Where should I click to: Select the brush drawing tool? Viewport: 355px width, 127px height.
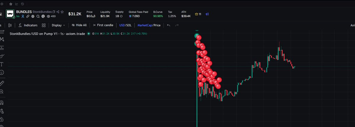point(2,56)
